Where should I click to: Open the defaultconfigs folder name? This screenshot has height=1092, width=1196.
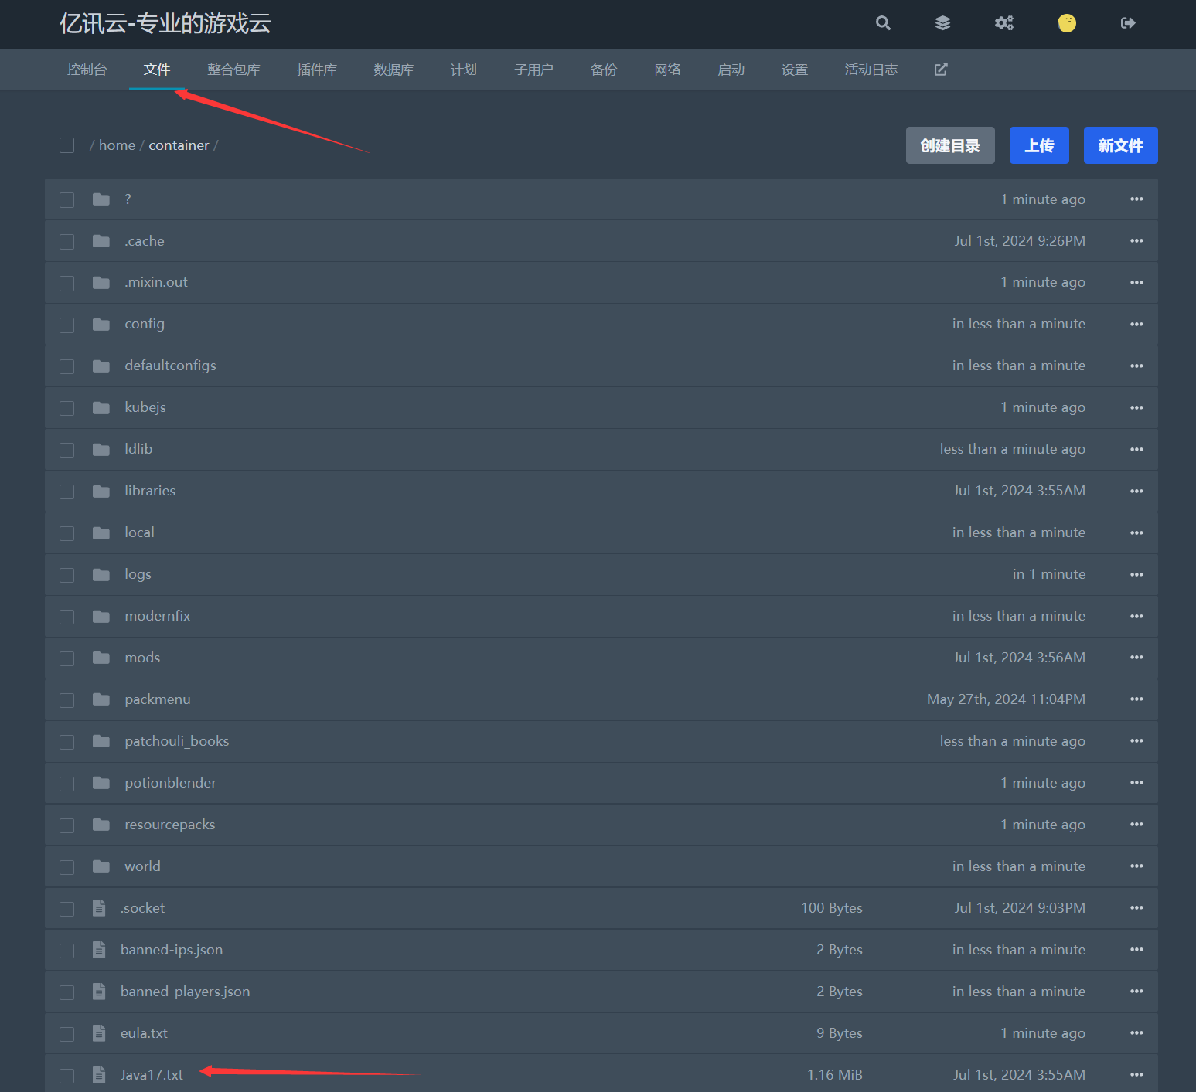[170, 366]
